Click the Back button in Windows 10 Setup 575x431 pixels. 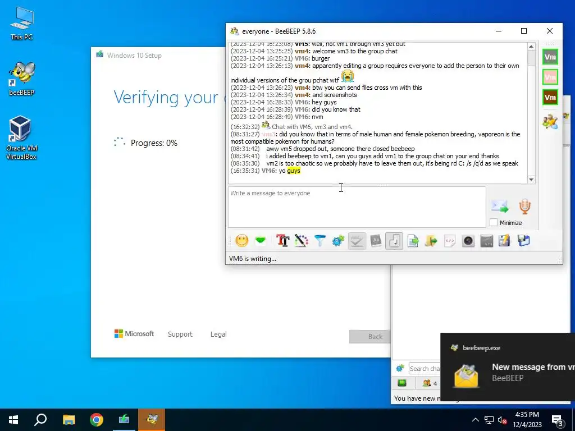point(370,337)
